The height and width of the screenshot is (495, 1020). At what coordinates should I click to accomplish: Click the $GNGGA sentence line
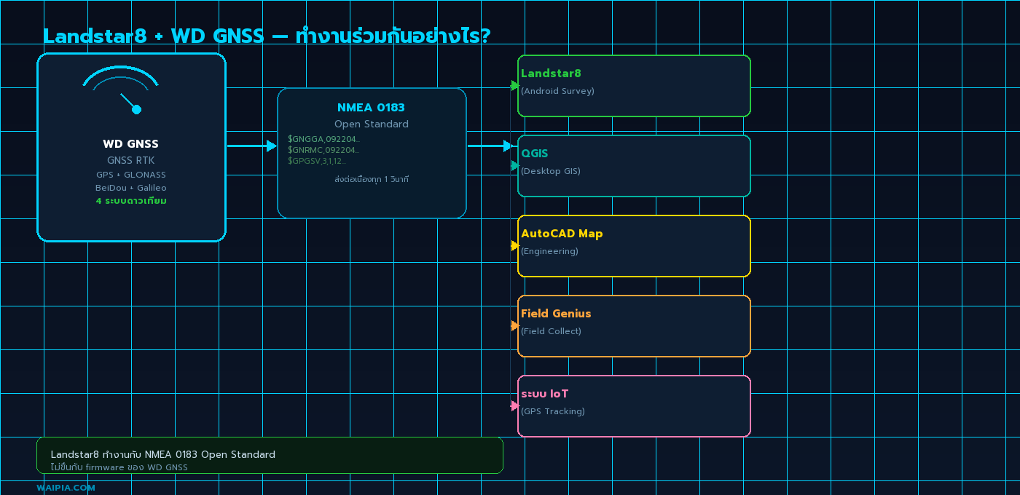pyautogui.click(x=323, y=139)
